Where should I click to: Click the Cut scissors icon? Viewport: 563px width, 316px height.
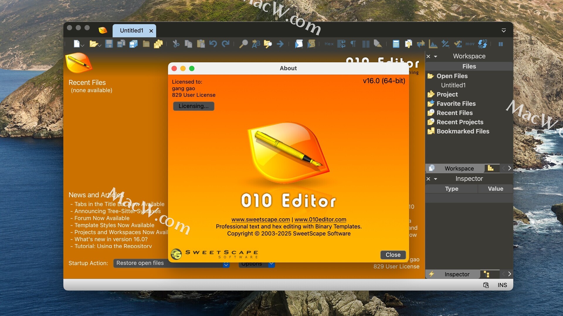click(x=176, y=44)
